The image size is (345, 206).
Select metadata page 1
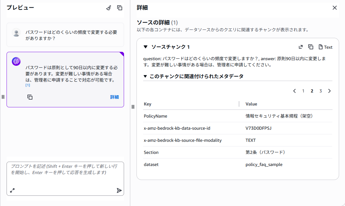click(x=303, y=91)
